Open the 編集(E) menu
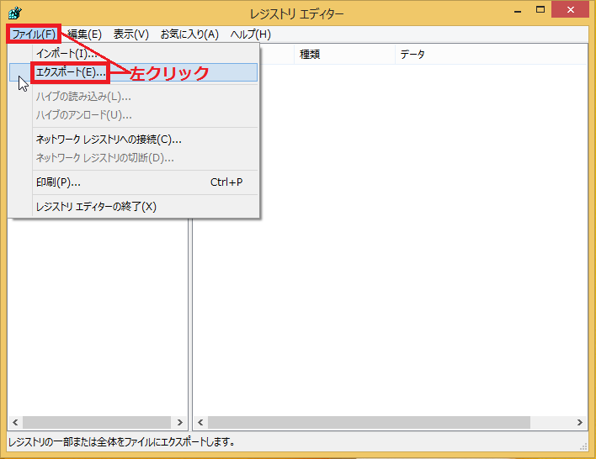Viewport: 596px width, 459px height. 84,34
